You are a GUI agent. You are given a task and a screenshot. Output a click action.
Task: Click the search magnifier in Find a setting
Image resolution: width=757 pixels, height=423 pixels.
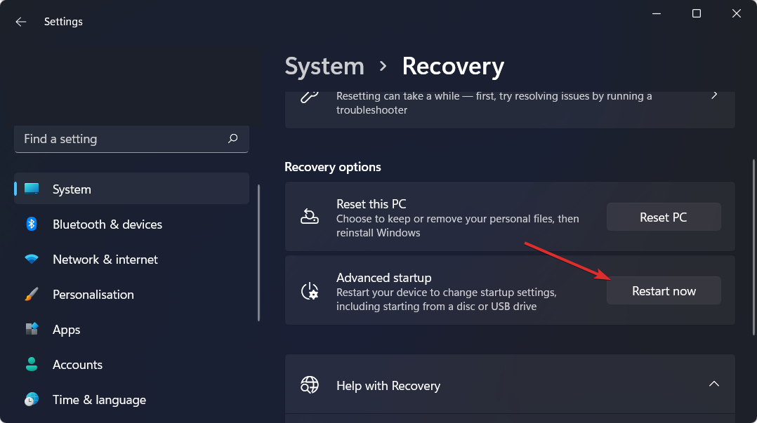[x=232, y=139]
